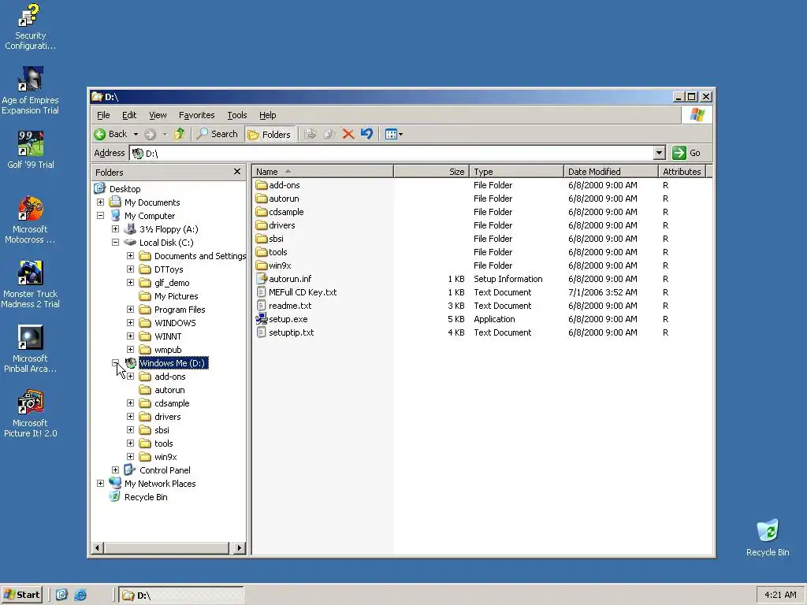
Task: Sort by the Type column header
Action: (x=516, y=172)
